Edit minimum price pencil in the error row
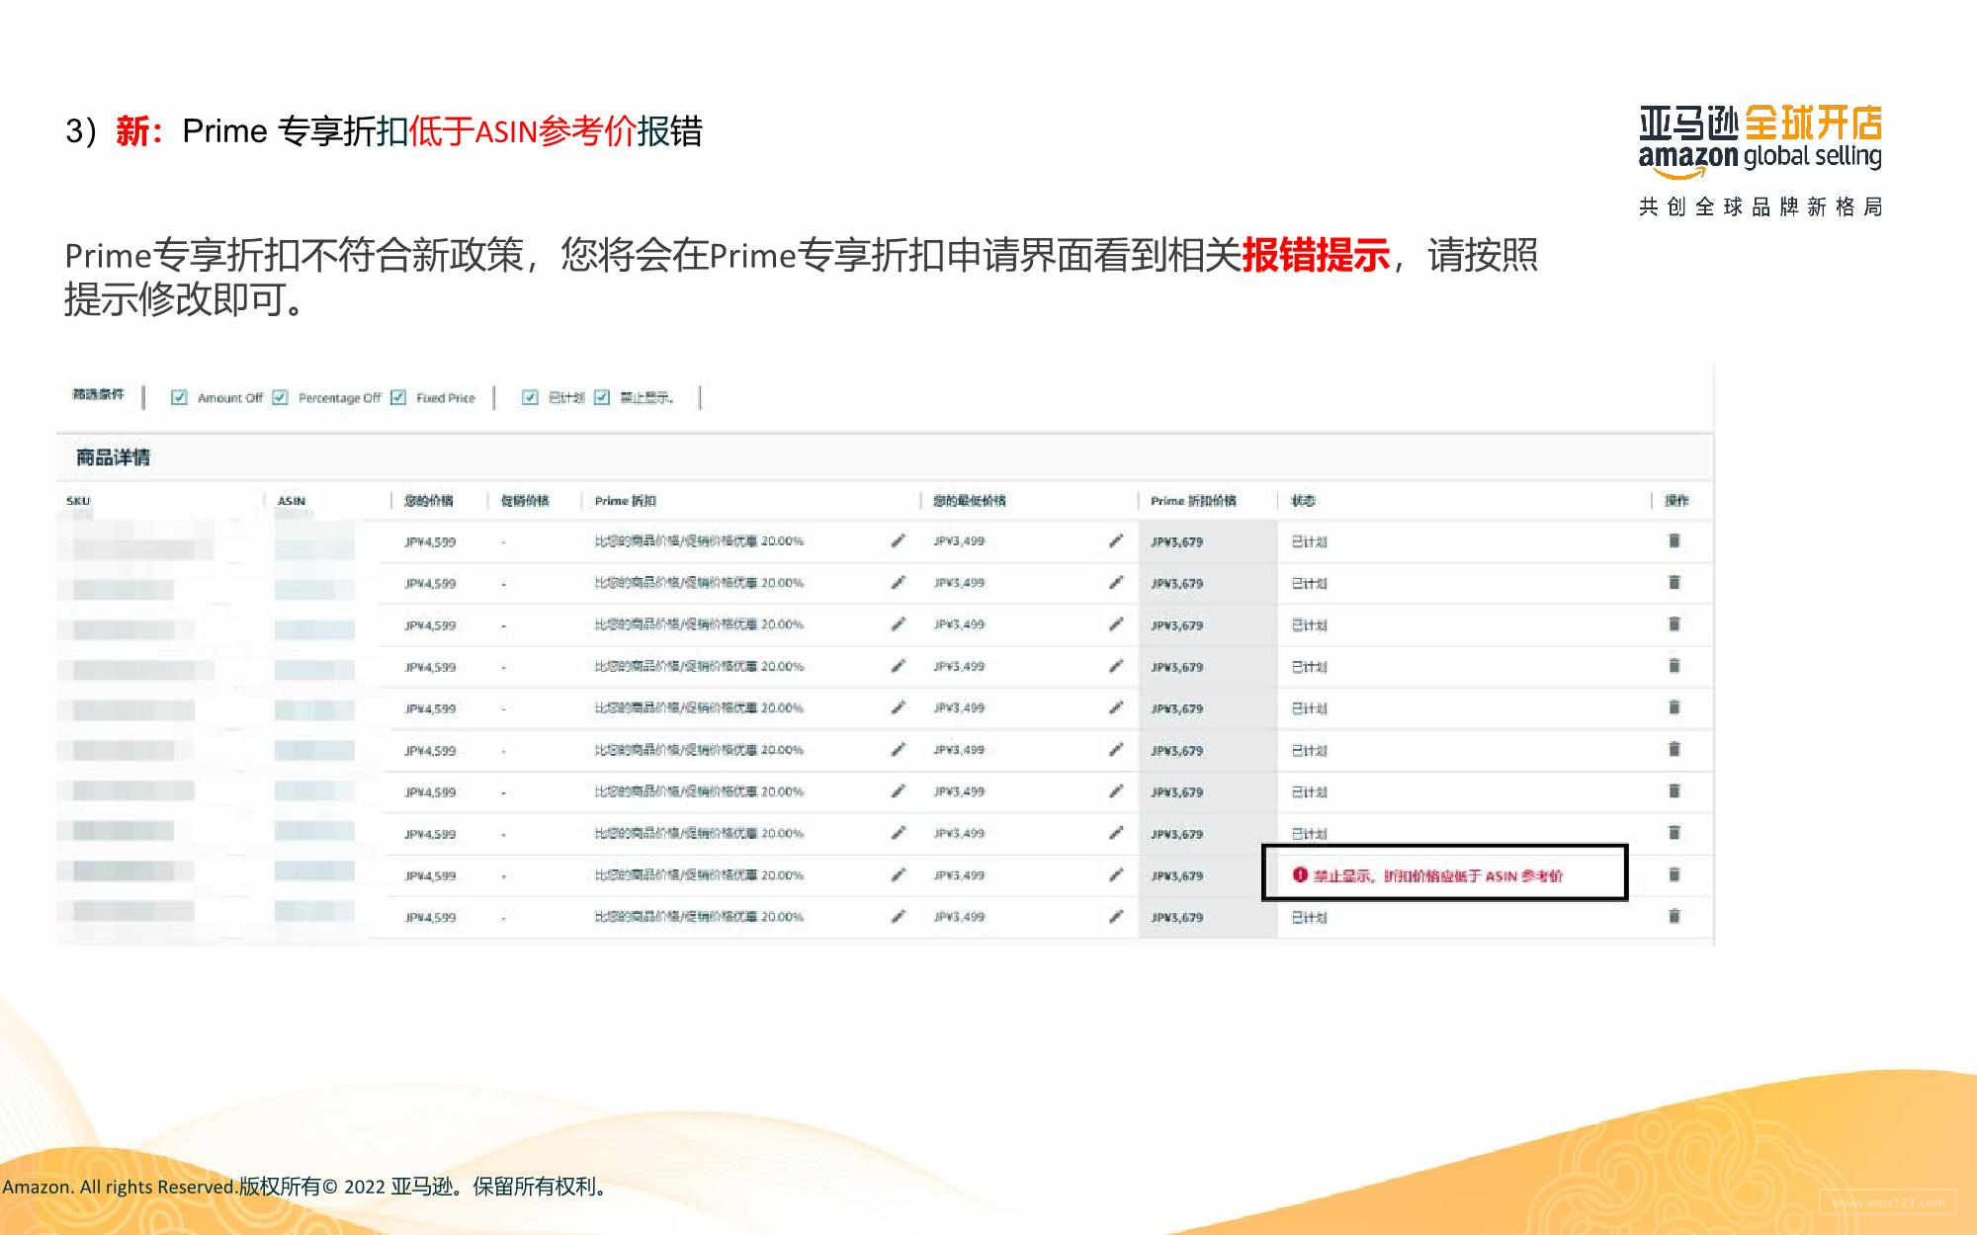The width and height of the screenshot is (1977, 1235). point(1116,874)
